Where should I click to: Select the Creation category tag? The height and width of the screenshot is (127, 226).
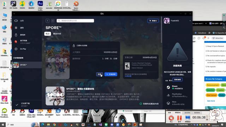point(220,90)
